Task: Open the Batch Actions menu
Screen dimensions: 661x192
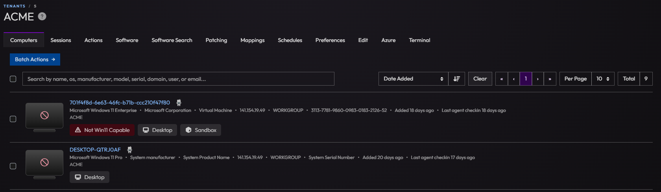Action: pyautogui.click(x=35, y=59)
